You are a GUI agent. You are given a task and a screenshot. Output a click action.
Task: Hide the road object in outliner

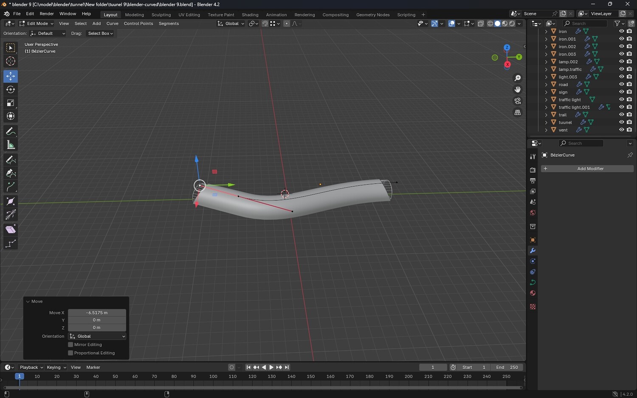point(621,84)
